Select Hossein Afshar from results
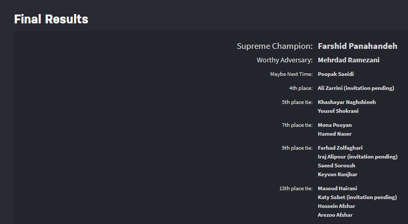Screen dimensions: 408x224 click(x=337, y=206)
